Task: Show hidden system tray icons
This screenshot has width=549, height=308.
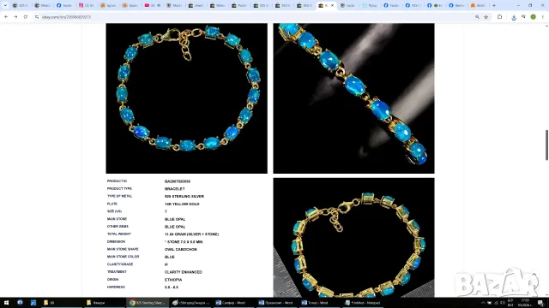Action: click(483, 303)
